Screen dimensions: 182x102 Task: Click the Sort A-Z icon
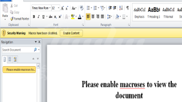[121, 8]
